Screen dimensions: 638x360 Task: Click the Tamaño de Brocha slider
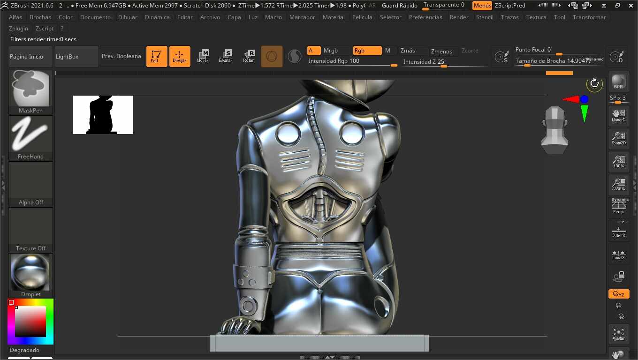click(x=559, y=61)
